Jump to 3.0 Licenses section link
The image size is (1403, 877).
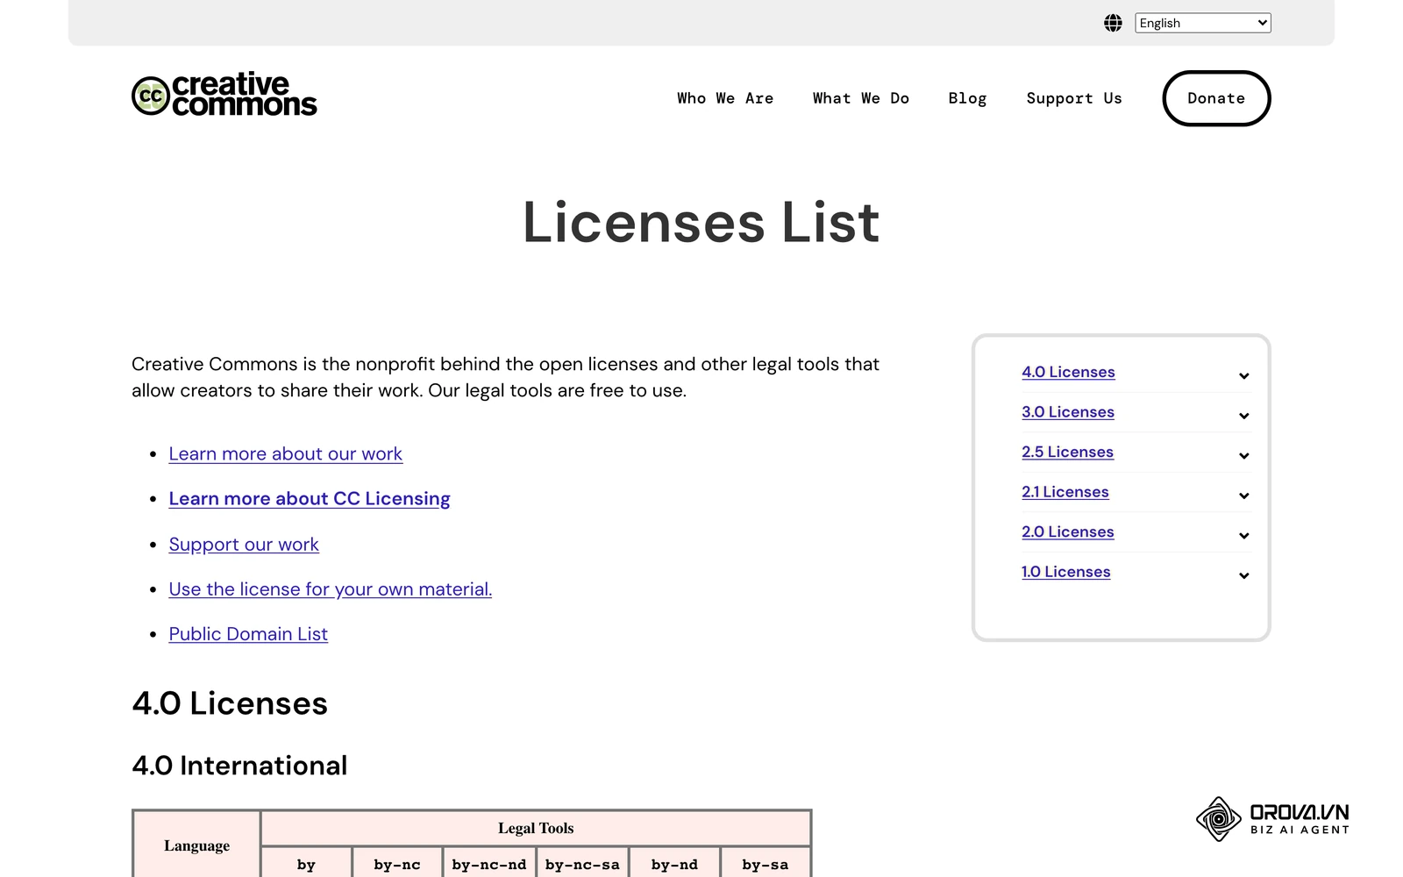[1068, 412]
